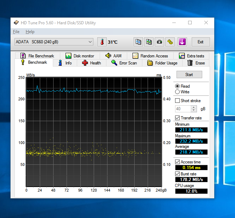Click the purple download arrow icon

pyautogui.click(x=182, y=42)
